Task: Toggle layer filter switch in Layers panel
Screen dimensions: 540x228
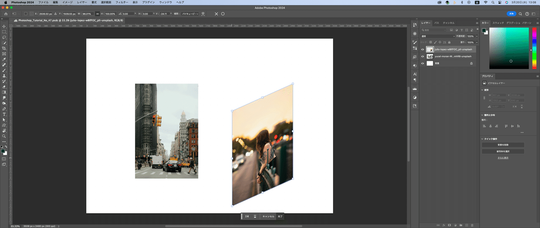Action: point(477,30)
